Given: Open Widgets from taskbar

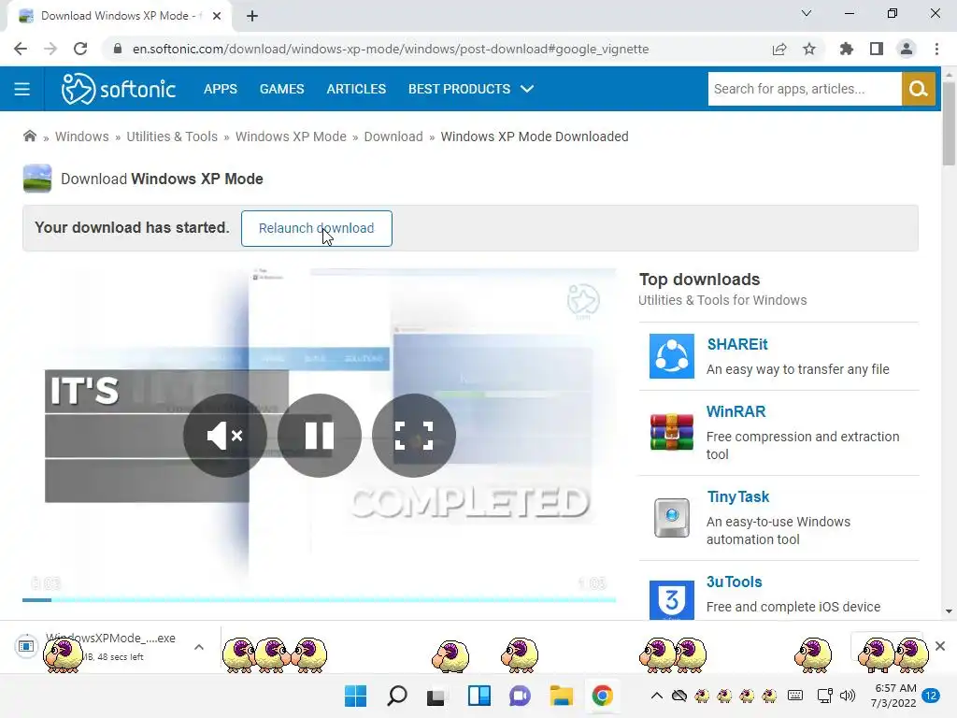Looking at the screenshot, I should 479,696.
